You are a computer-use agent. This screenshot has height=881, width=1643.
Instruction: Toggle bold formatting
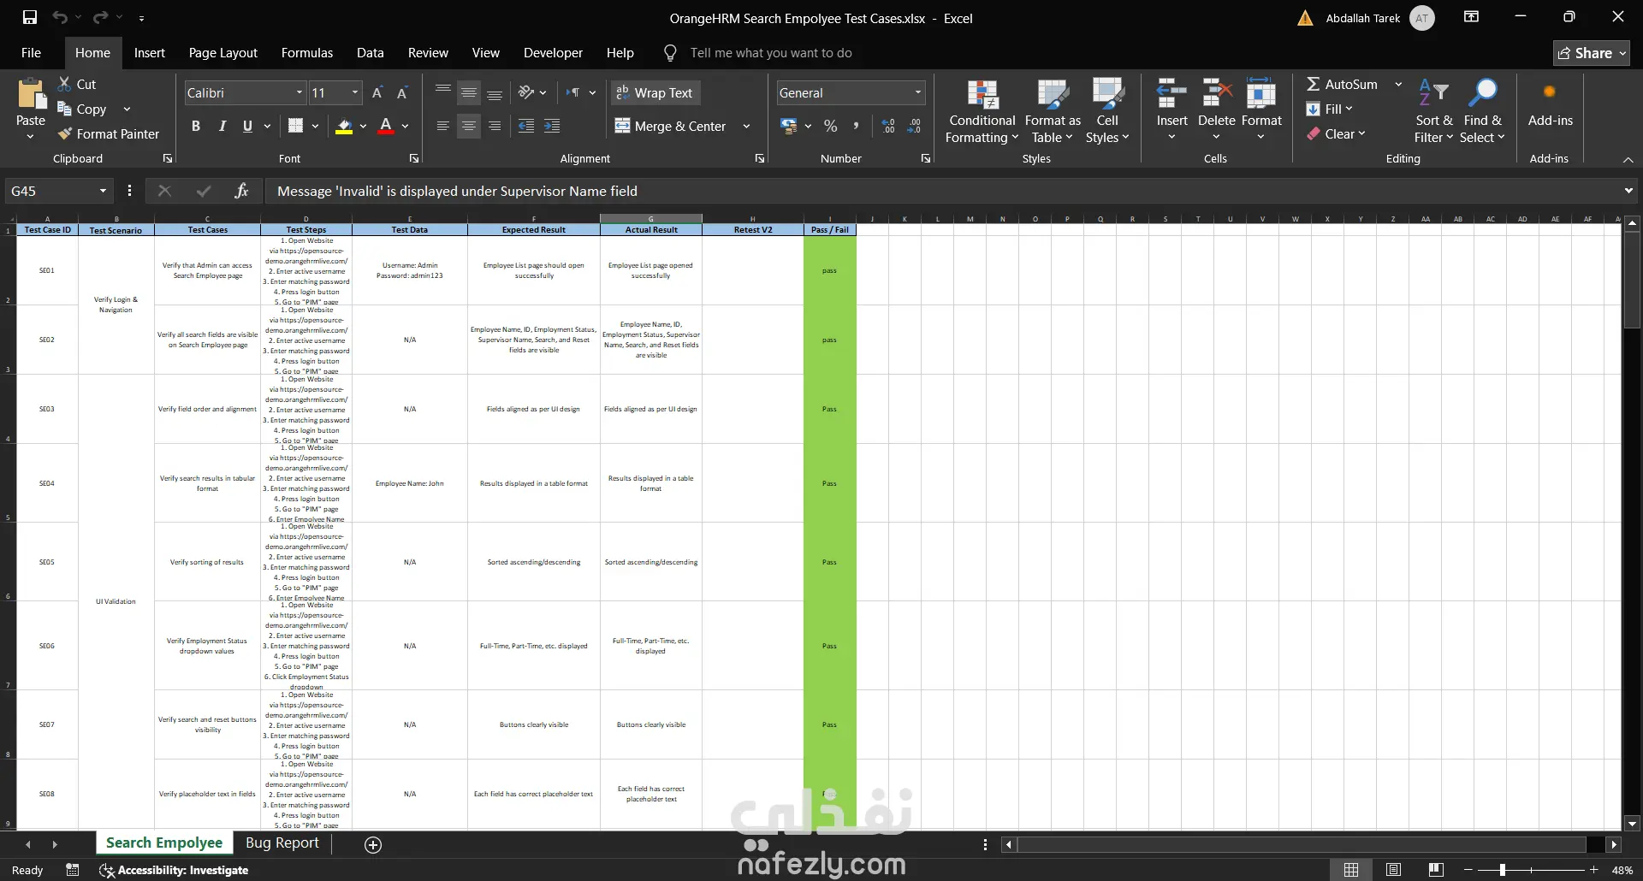pyautogui.click(x=196, y=126)
